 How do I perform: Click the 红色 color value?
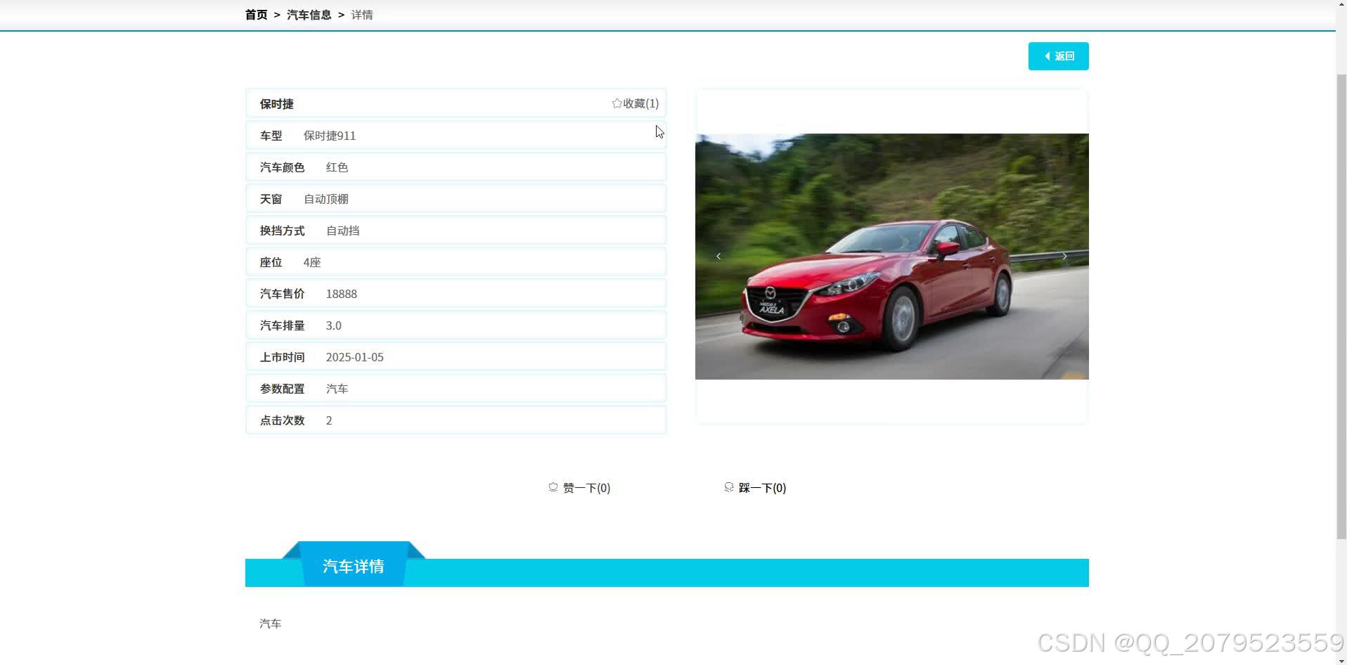tap(337, 167)
